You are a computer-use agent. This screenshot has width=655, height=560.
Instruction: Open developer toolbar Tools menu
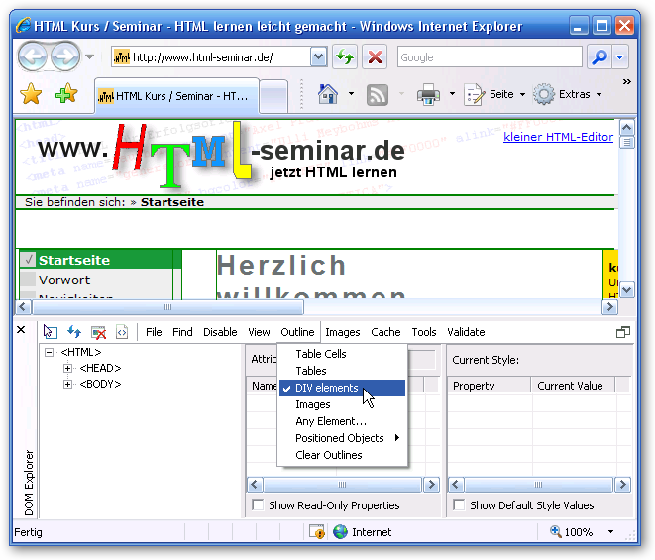(x=424, y=332)
